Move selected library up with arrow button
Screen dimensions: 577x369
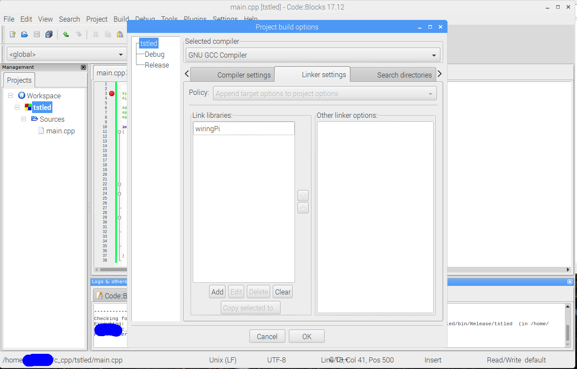pos(303,196)
